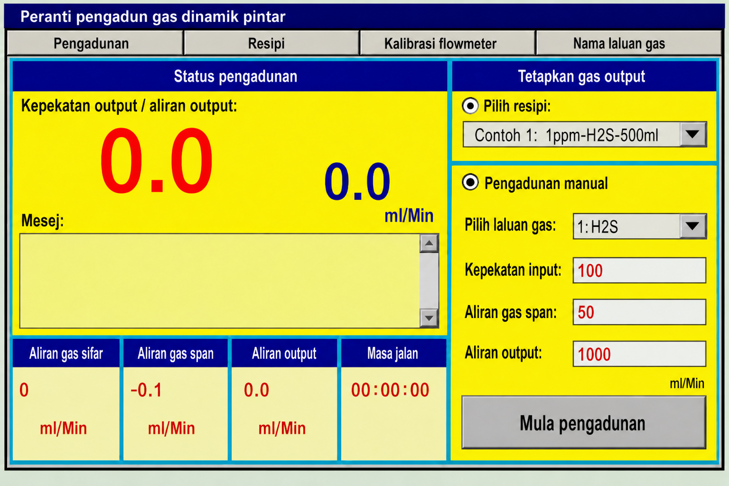Open the 1: H2S gas channel combo box

click(640, 226)
